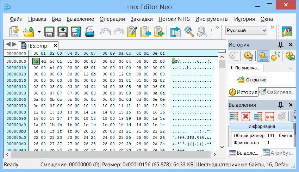Screen dimensions: 299x172
Task: Open the Выделение menu
Action: 80,19
